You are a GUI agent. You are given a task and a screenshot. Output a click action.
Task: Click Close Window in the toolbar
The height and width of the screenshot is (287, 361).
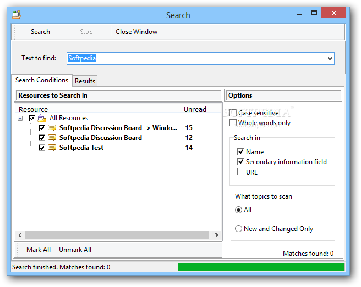click(136, 32)
